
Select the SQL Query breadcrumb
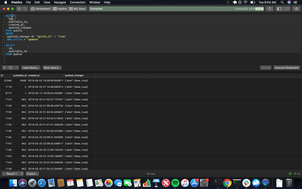coord(78,9)
